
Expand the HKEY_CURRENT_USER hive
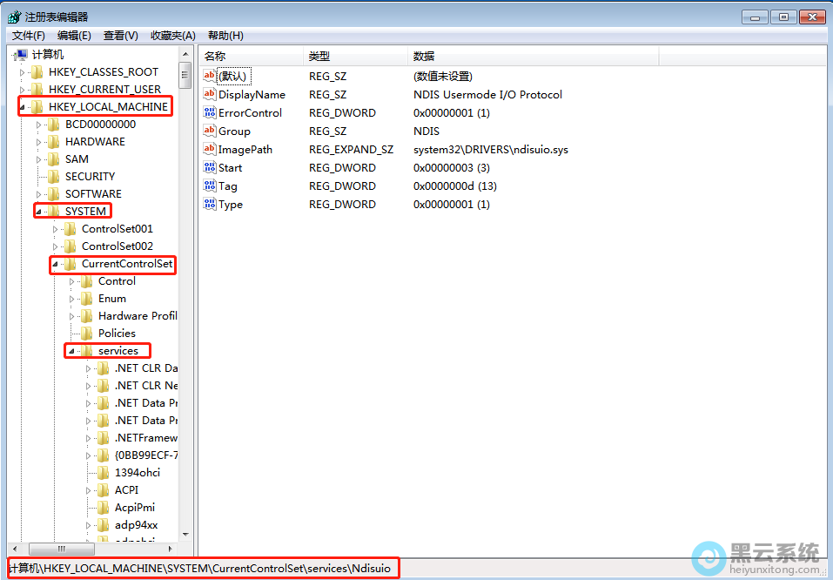tap(23, 90)
